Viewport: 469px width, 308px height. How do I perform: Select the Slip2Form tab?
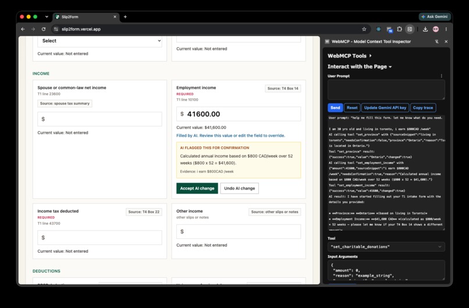tap(86, 17)
